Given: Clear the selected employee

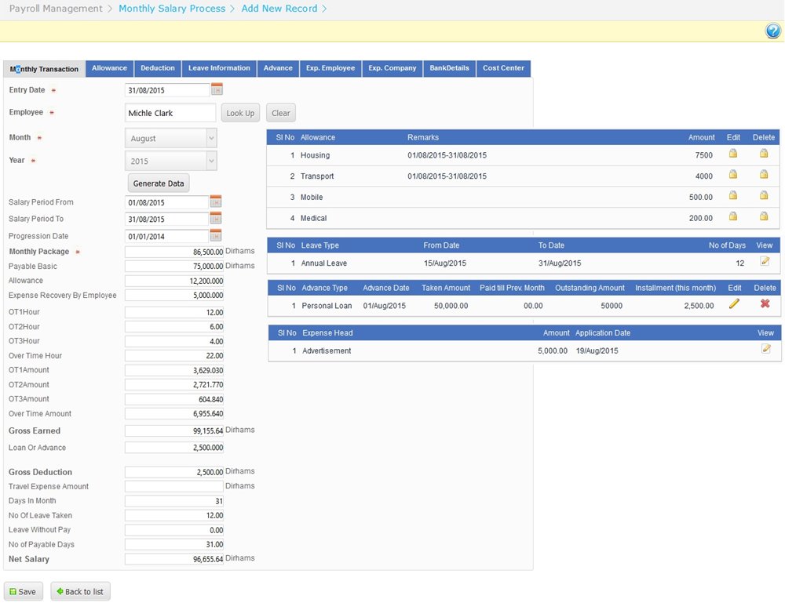Looking at the screenshot, I should (x=281, y=113).
